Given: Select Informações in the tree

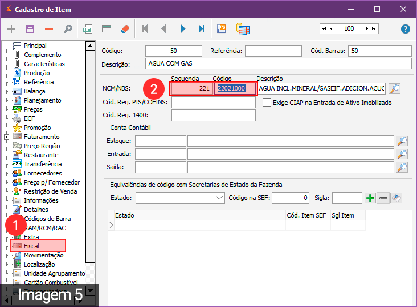Looking at the screenshot, I should coord(41,200).
